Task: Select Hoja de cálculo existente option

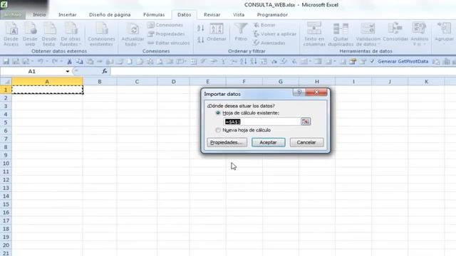Action: click(218, 113)
